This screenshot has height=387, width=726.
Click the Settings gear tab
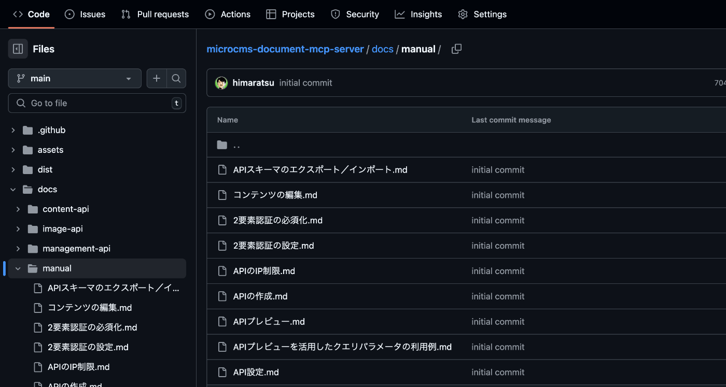click(482, 14)
